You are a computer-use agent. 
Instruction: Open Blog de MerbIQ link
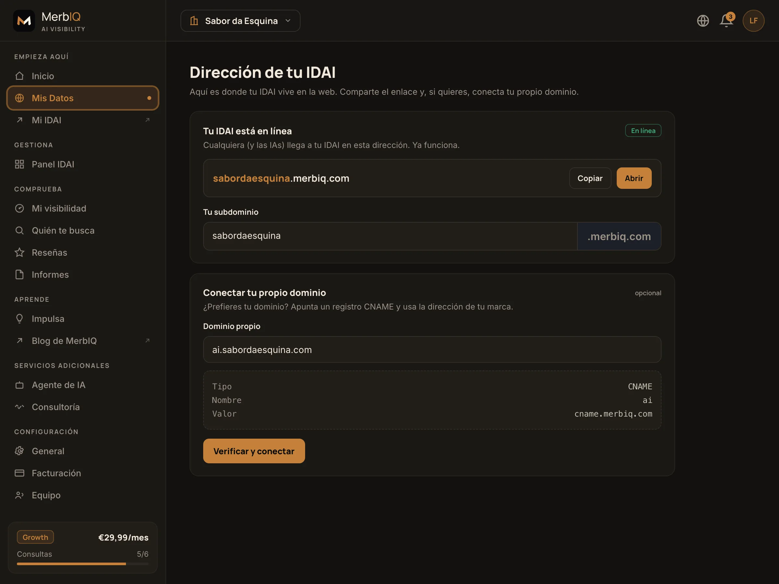pyautogui.click(x=83, y=340)
